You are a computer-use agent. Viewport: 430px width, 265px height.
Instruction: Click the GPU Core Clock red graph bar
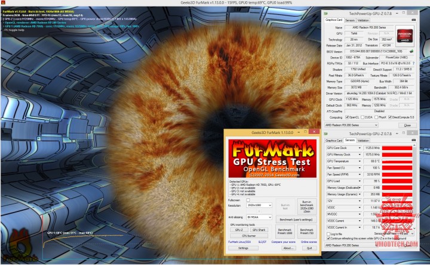[397, 148]
